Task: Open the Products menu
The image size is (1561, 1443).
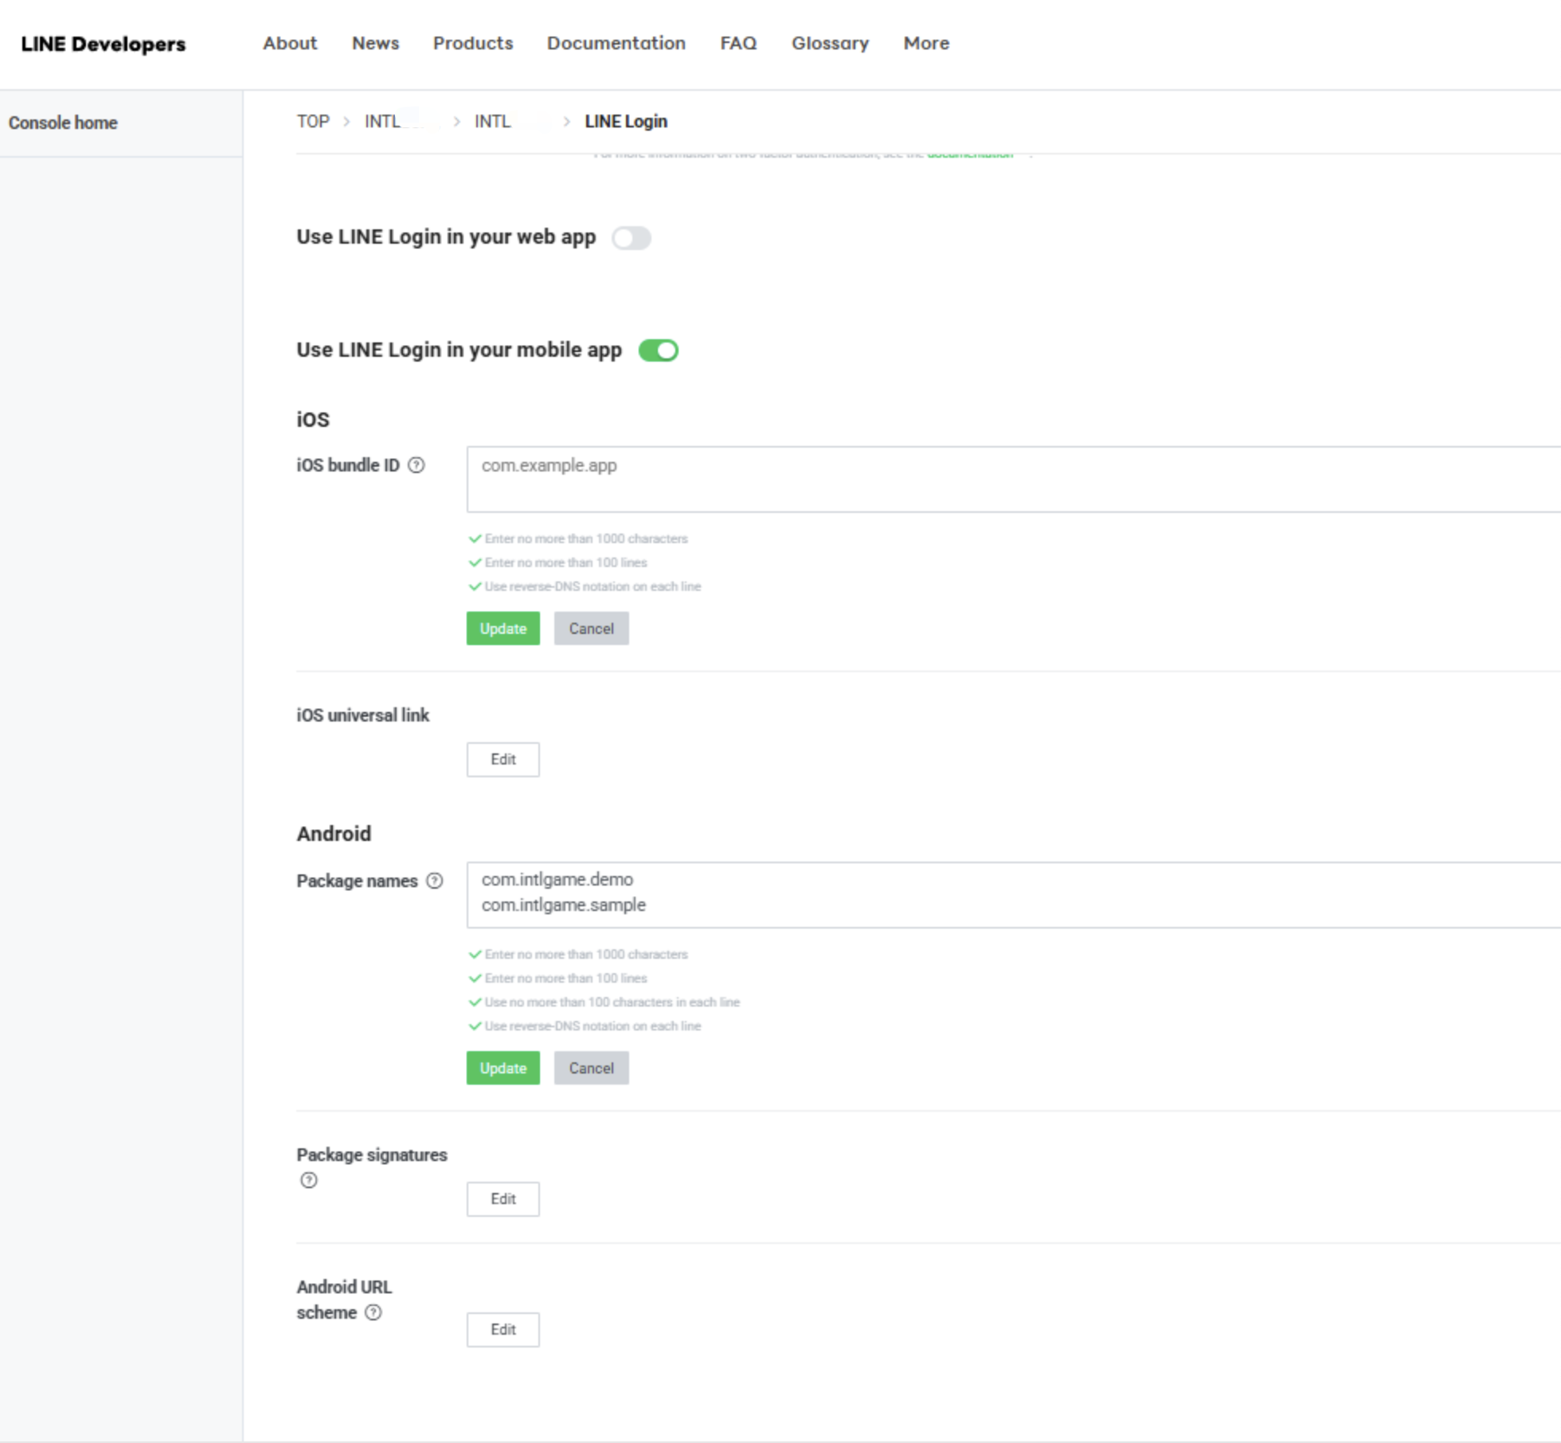Action: click(x=473, y=43)
